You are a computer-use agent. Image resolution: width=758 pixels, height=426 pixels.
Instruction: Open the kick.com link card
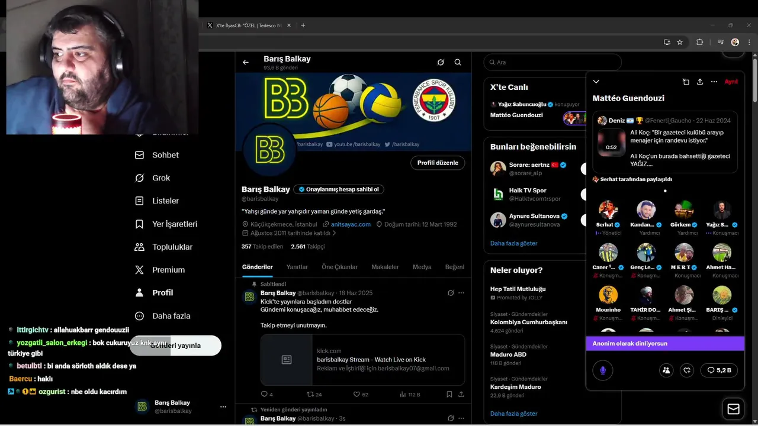[x=362, y=360]
